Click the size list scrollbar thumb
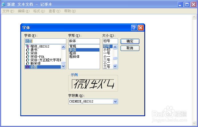198x127 pixels. [115, 58]
